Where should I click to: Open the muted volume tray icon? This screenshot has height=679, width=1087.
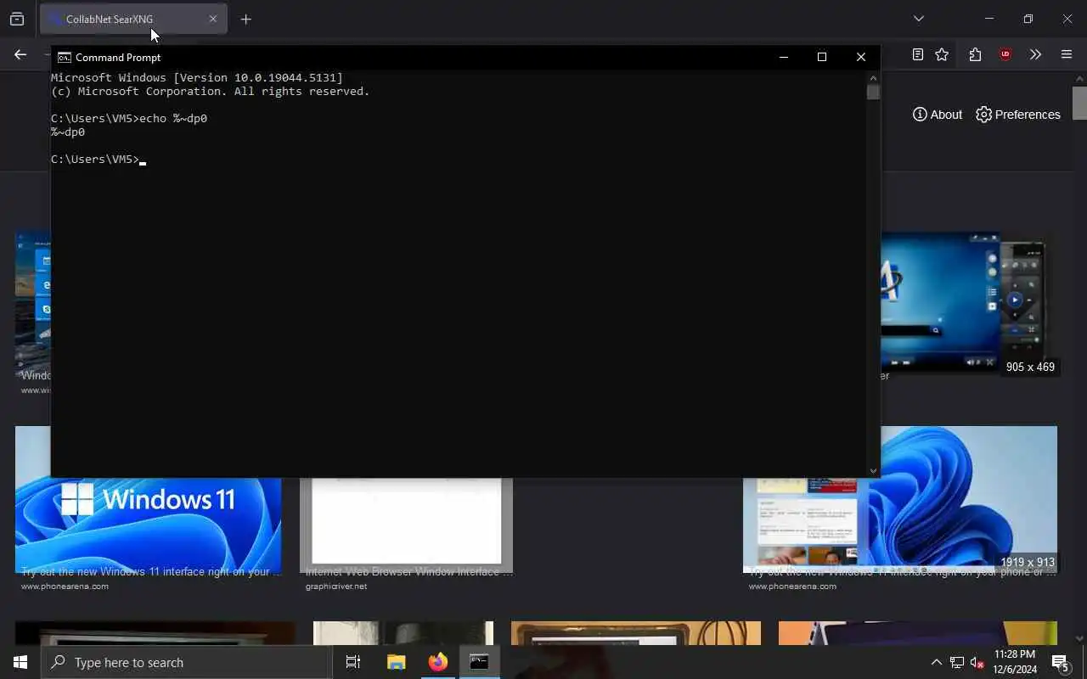[977, 662]
